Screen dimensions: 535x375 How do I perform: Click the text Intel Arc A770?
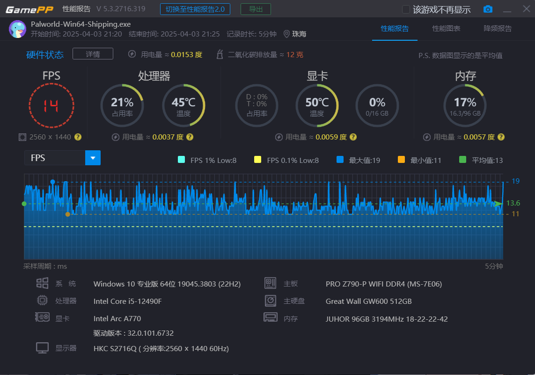[x=117, y=319]
